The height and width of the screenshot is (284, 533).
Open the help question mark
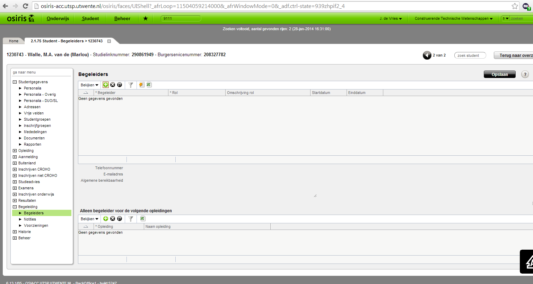click(525, 74)
